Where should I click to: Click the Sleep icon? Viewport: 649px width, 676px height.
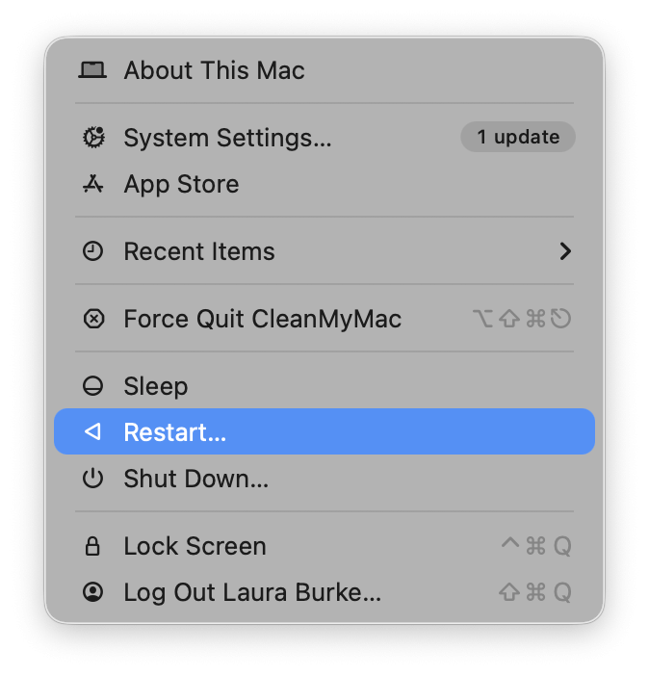[92, 386]
